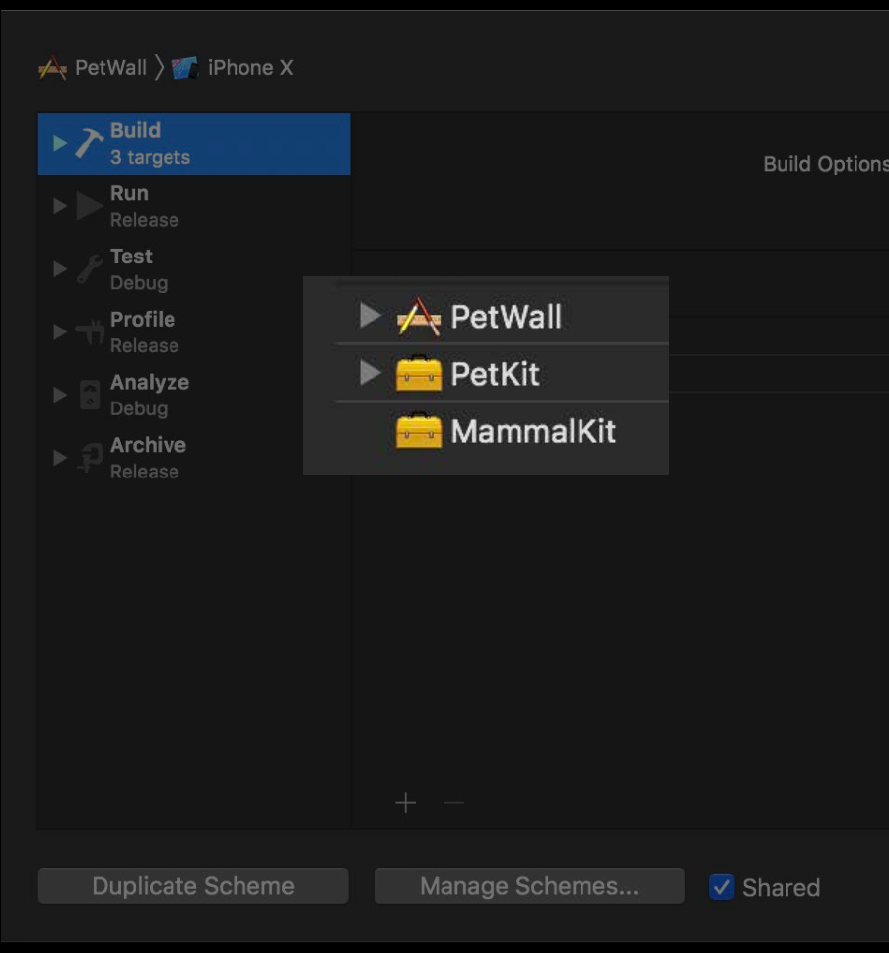Select the MammalKit target row
The image size is (889, 953).
click(502, 431)
